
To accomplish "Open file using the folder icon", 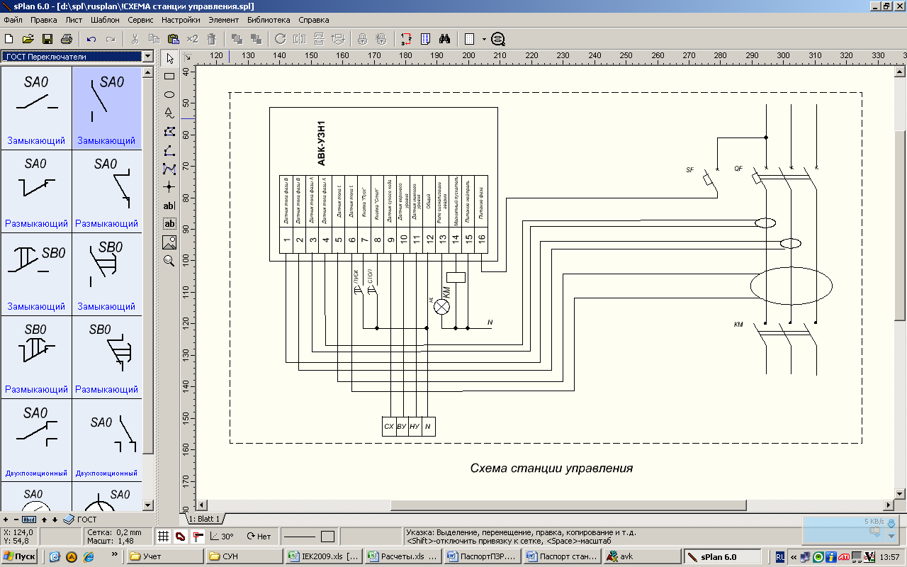I will (28, 39).
